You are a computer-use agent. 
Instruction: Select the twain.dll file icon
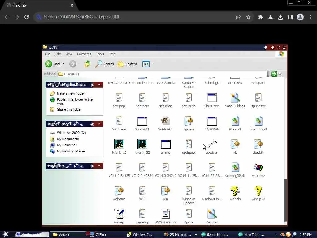(235, 121)
